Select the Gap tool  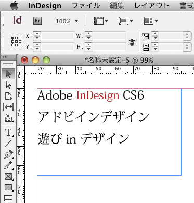tap(8, 107)
